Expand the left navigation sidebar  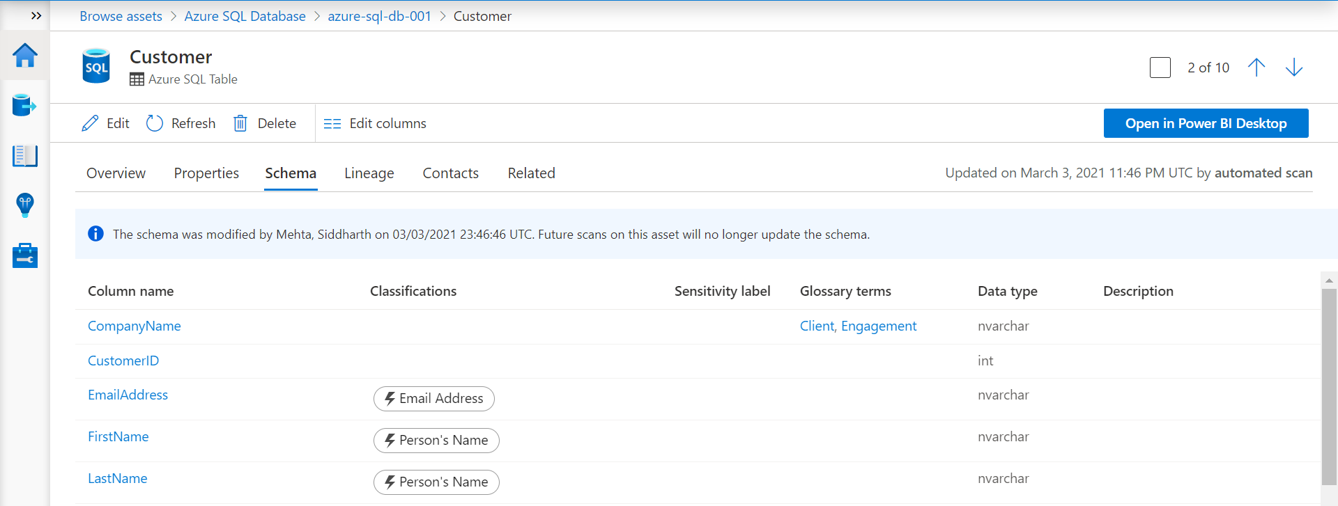click(x=36, y=15)
